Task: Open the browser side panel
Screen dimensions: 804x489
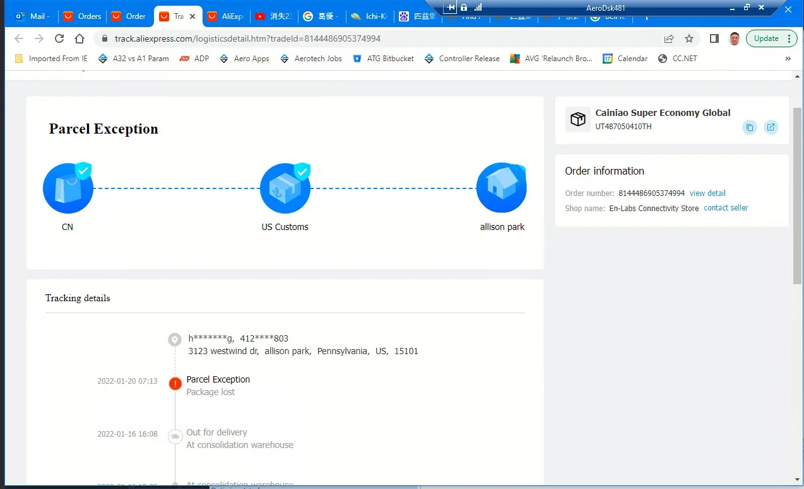Action: [714, 38]
